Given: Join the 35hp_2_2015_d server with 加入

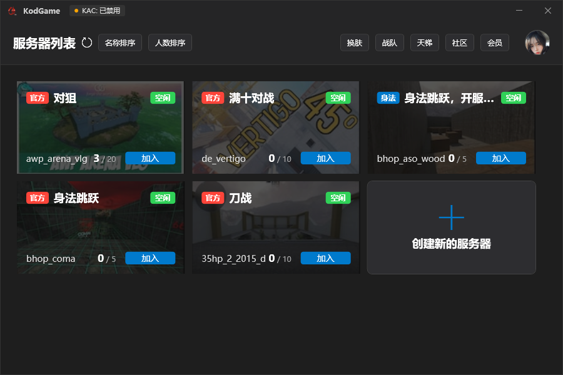Looking at the screenshot, I should 325,258.
